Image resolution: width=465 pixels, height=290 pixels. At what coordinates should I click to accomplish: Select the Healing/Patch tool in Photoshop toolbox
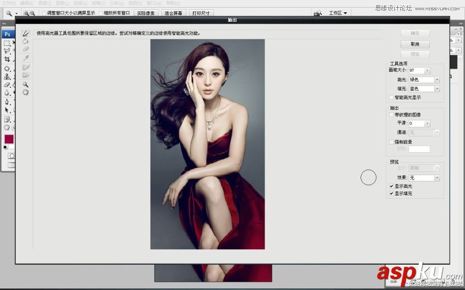click(x=7, y=69)
